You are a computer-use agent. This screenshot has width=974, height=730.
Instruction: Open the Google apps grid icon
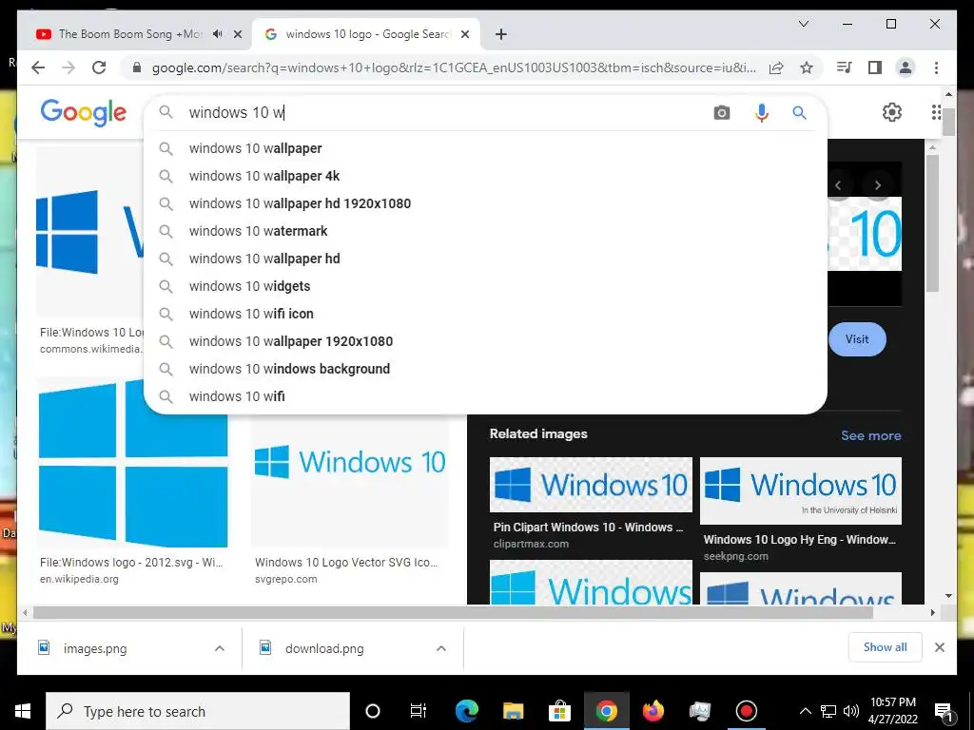click(936, 112)
